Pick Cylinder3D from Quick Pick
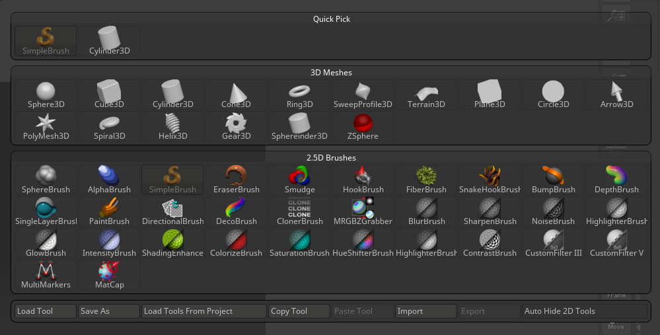The height and width of the screenshot is (335, 660). click(x=109, y=42)
